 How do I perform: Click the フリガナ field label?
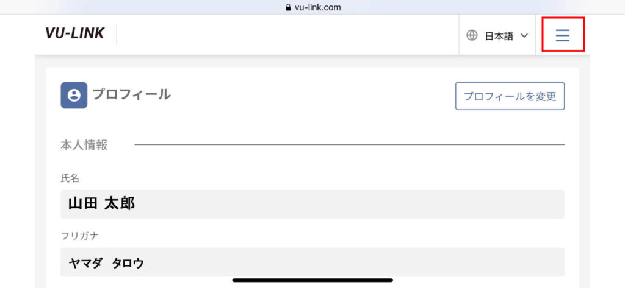[x=79, y=236]
